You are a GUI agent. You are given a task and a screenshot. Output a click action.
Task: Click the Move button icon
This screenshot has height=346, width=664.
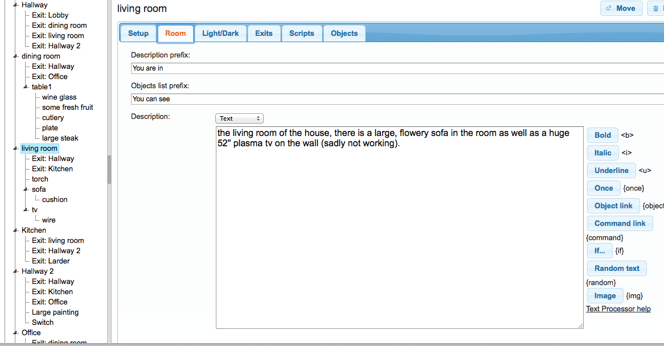tap(609, 9)
